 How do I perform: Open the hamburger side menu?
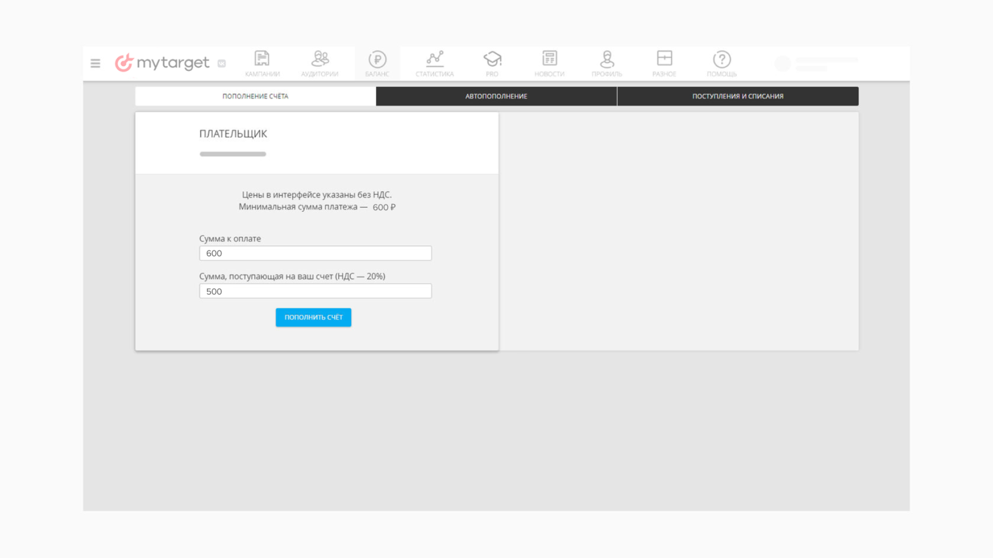(x=95, y=63)
